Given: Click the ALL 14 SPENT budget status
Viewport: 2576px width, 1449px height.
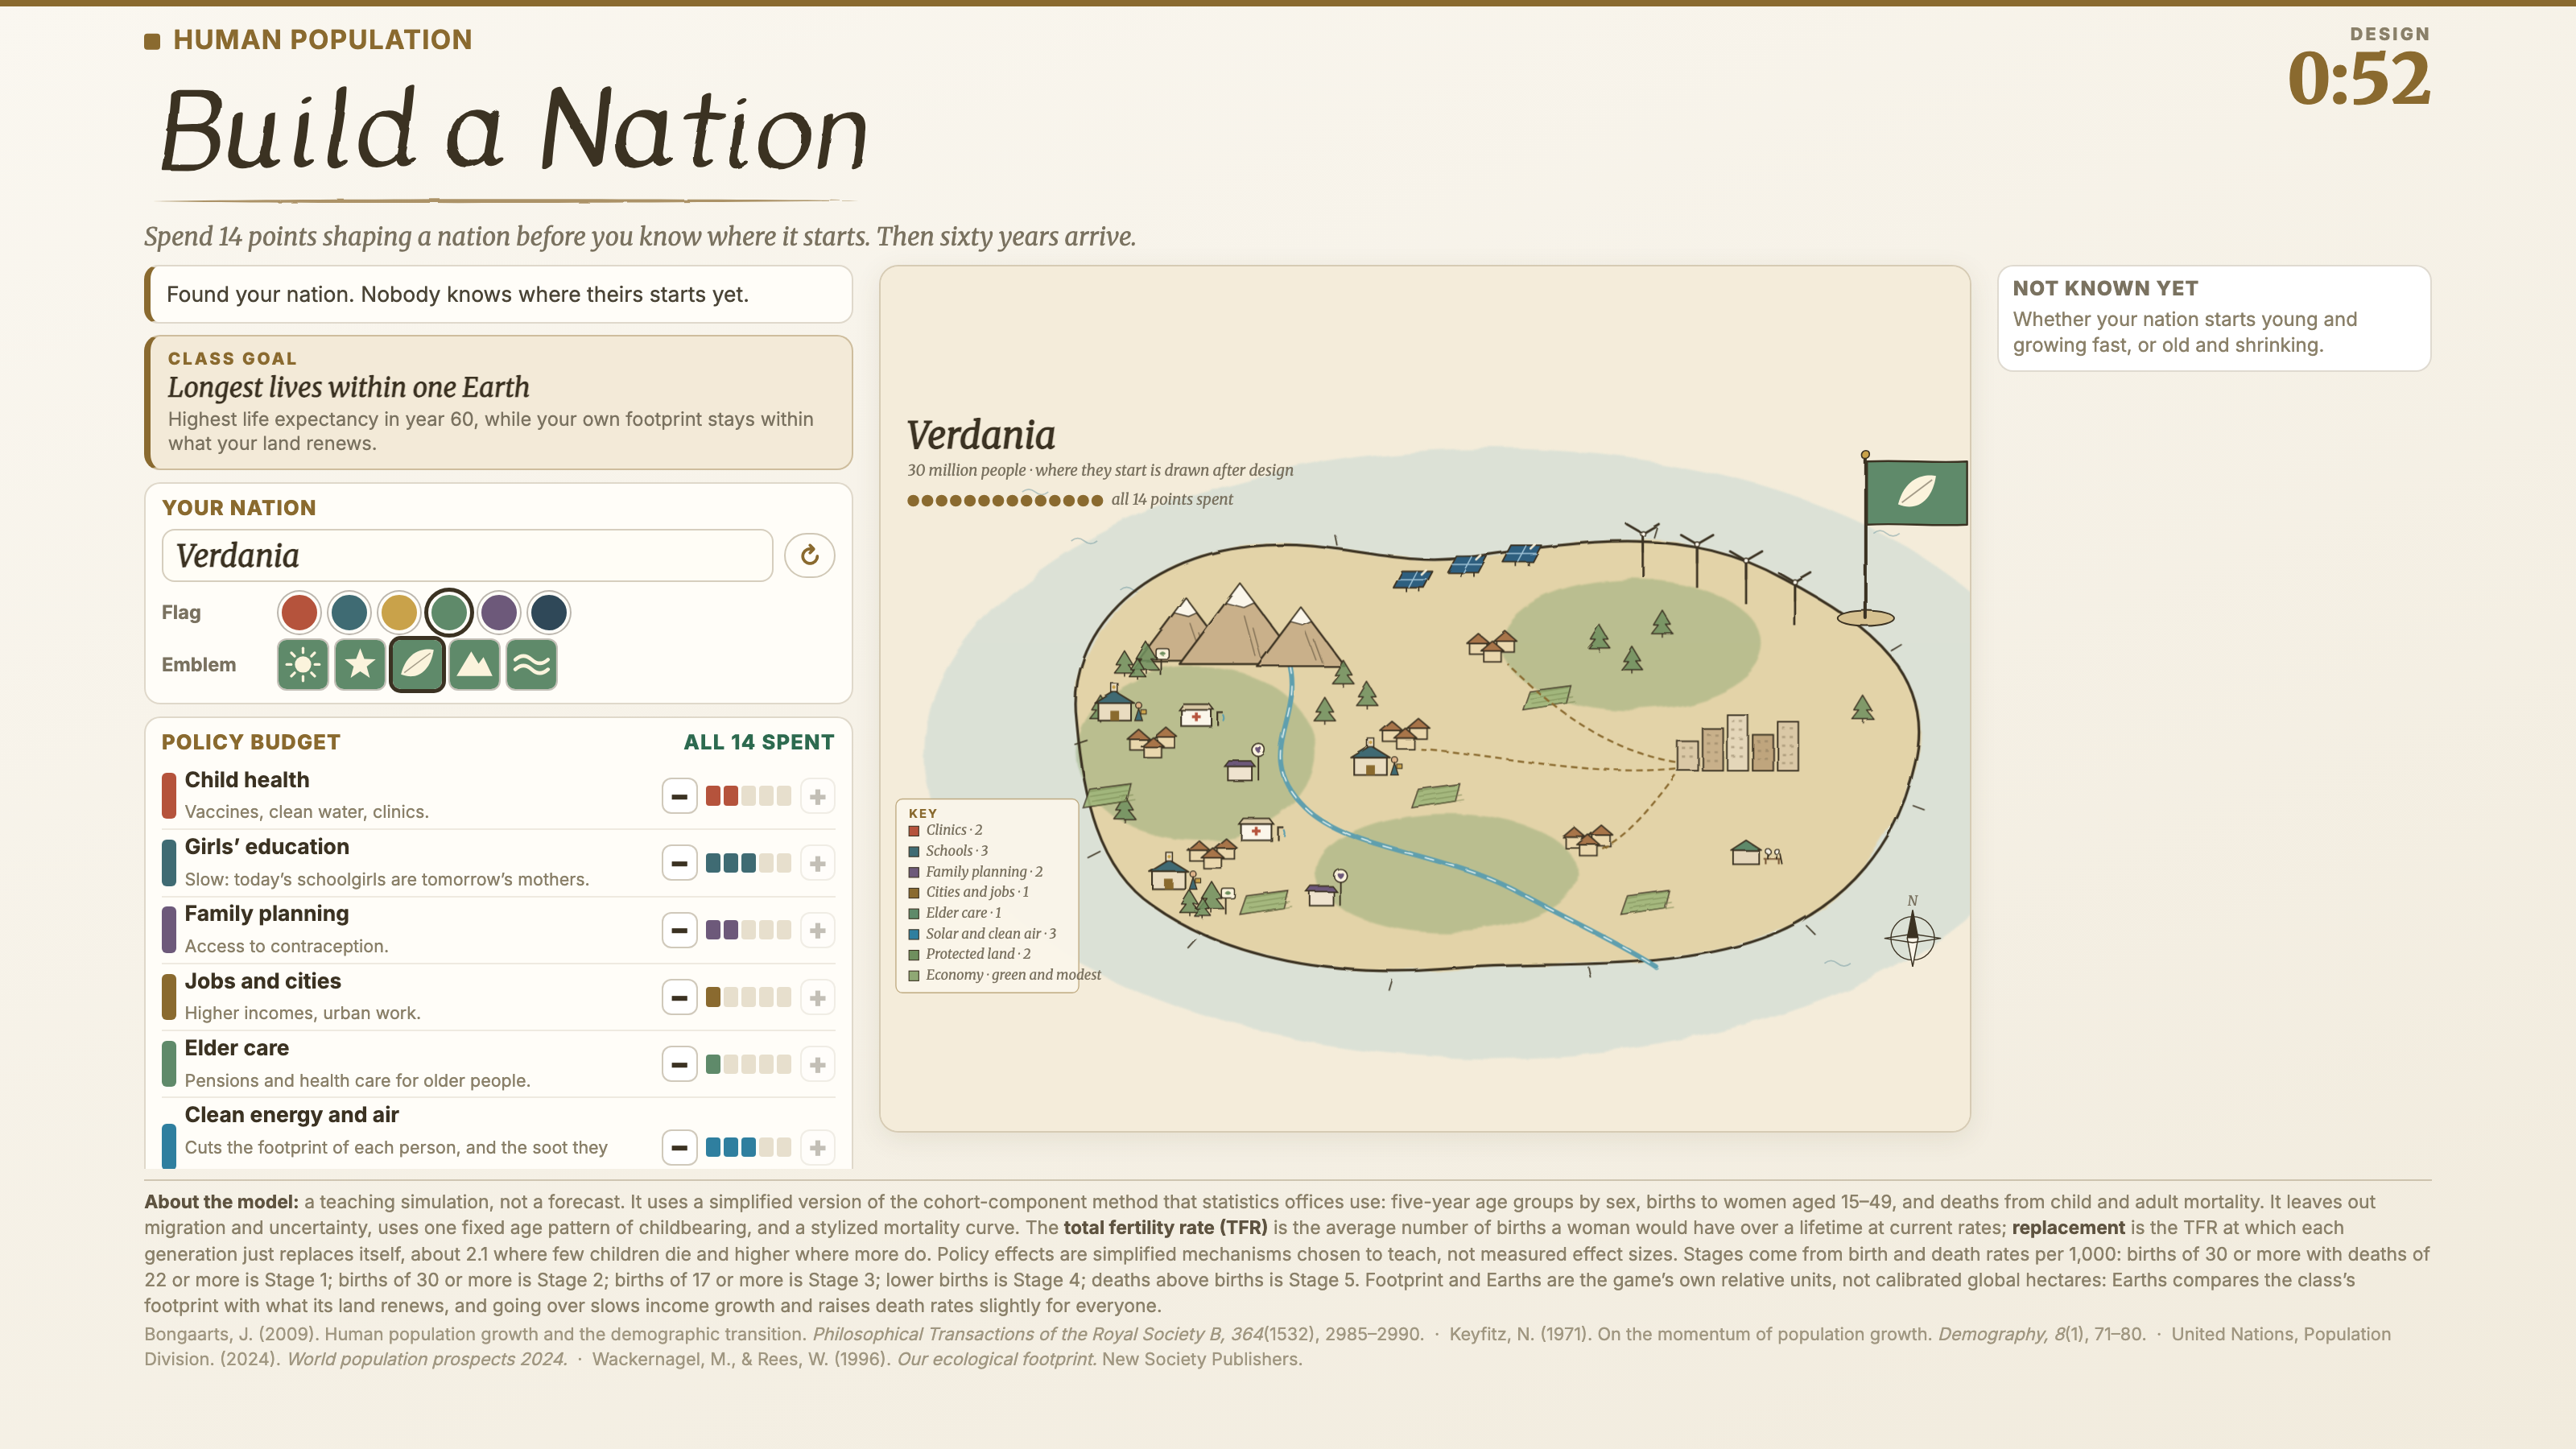Looking at the screenshot, I should [758, 742].
